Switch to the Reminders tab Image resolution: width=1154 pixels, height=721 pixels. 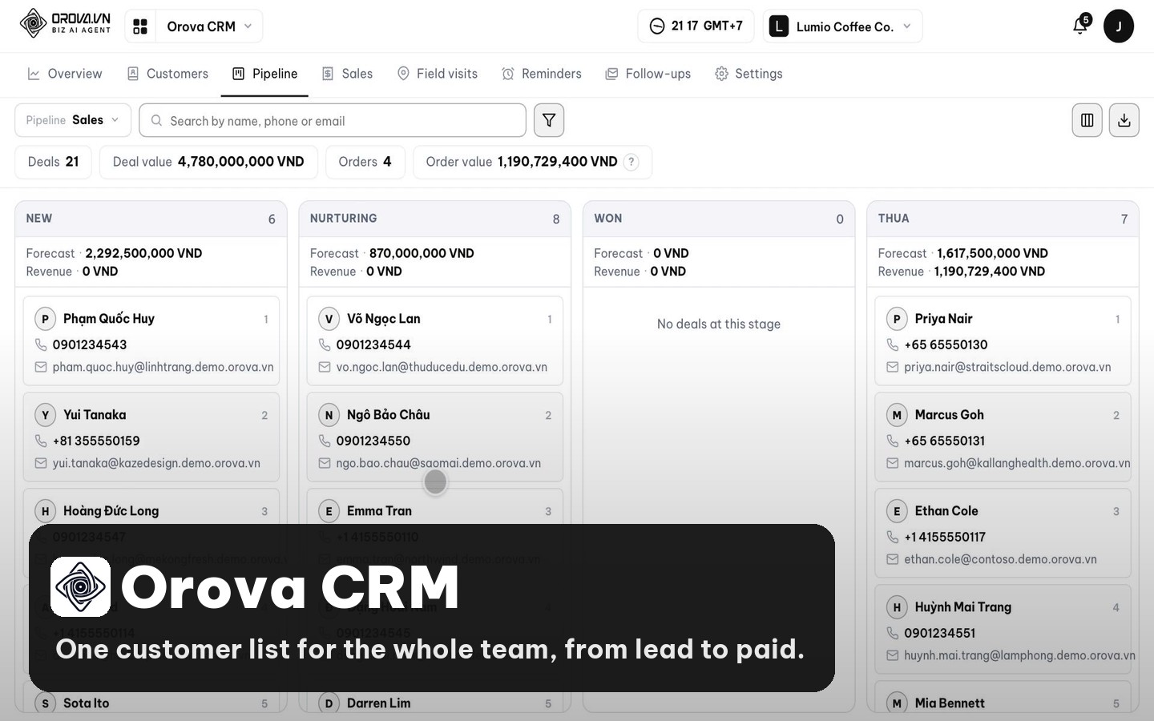542,74
